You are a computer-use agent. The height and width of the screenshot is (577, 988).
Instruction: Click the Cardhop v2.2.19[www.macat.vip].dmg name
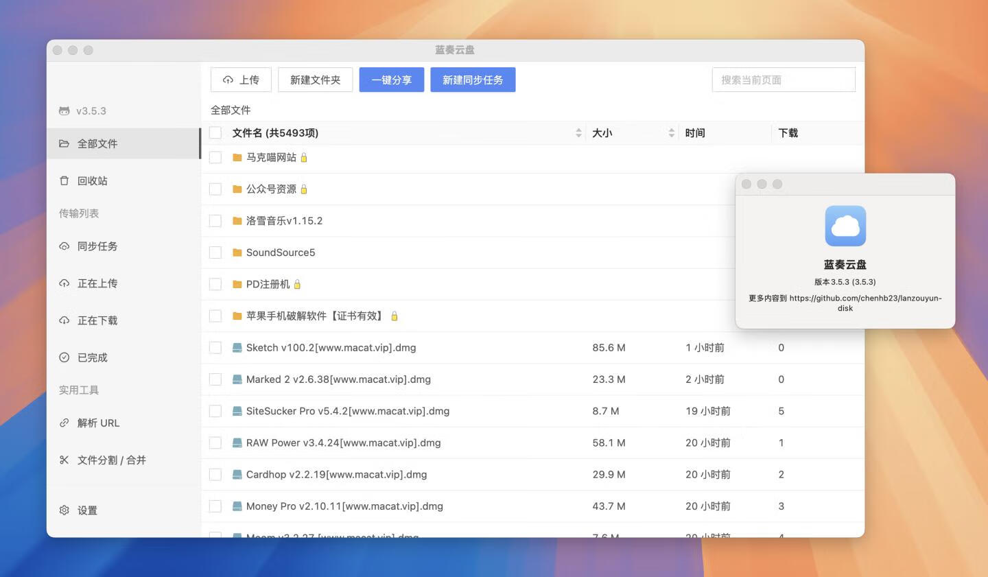tap(337, 475)
